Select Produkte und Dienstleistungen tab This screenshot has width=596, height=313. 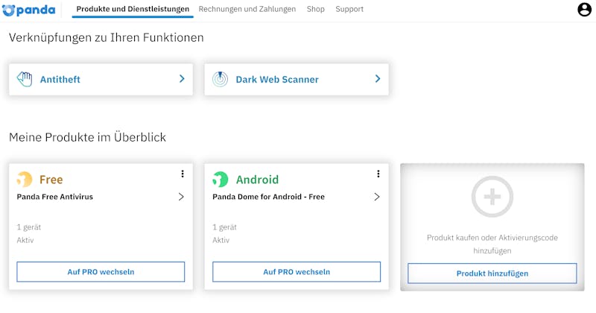coord(133,9)
